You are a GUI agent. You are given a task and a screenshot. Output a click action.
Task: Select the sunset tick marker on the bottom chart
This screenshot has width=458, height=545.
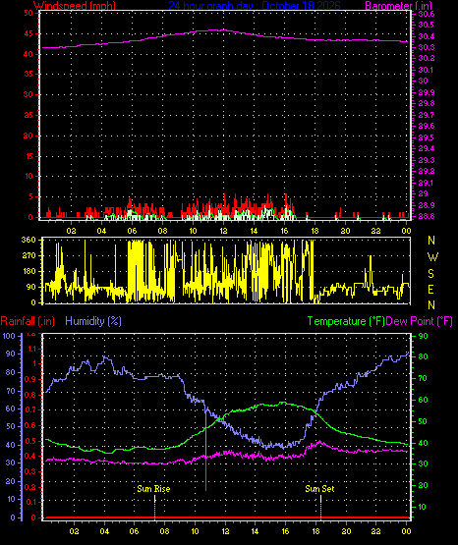click(x=320, y=508)
